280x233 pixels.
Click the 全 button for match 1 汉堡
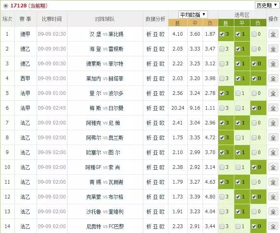(x=273, y=34)
